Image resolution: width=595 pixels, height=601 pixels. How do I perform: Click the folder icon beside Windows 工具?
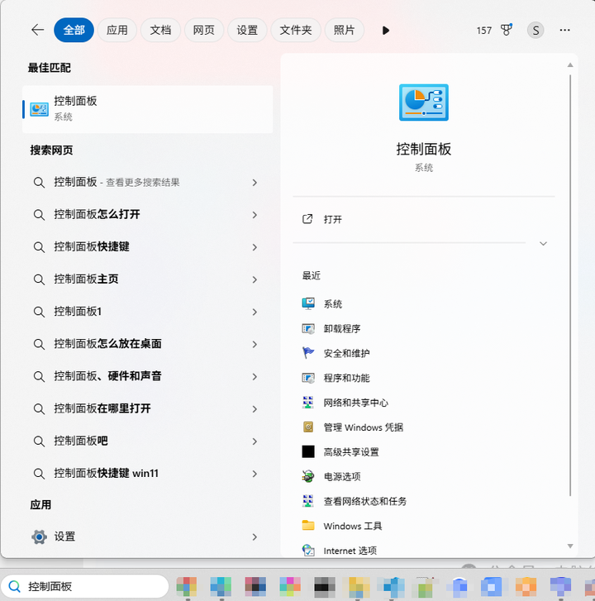tap(308, 525)
